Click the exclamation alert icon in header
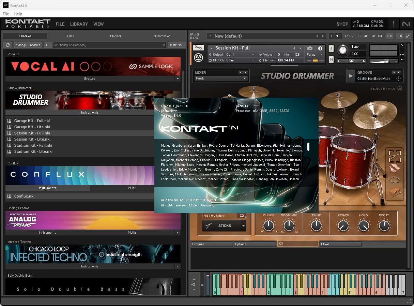The width and height of the screenshot is (414, 306). pyautogui.click(x=394, y=24)
